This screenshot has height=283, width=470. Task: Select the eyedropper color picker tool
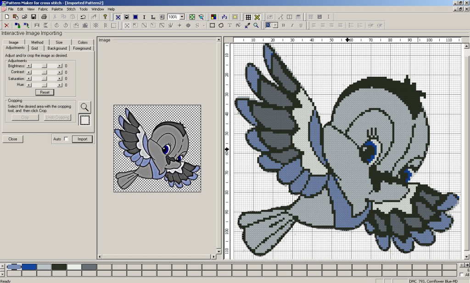point(247,26)
